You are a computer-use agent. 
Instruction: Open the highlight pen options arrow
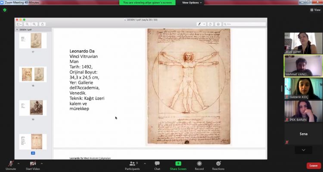point(204,24)
